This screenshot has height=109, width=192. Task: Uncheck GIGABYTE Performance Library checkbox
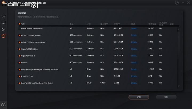[x=19, y=42]
